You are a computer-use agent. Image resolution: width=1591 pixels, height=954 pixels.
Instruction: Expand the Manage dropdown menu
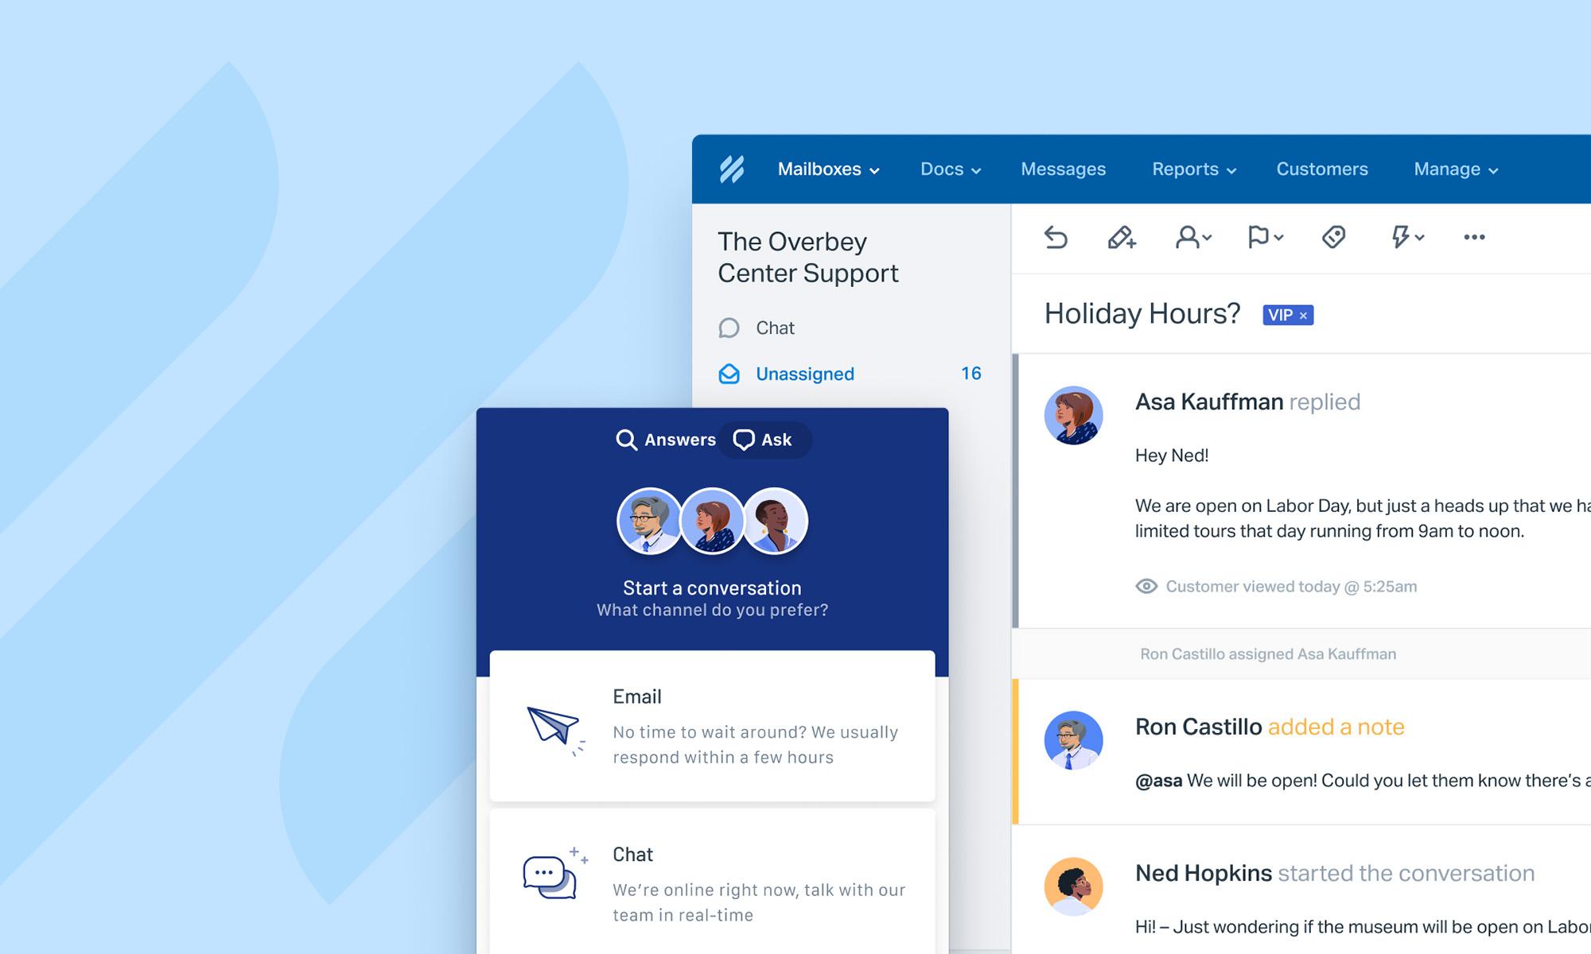click(x=1455, y=168)
